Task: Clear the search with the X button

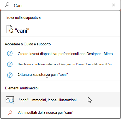Action: [113, 5]
